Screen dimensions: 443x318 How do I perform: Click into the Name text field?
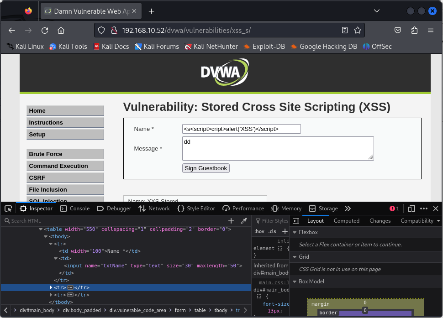241,129
